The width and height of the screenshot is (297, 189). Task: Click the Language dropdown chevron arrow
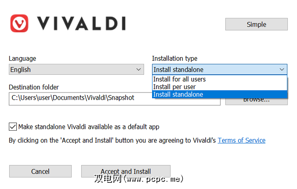pos(138,69)
